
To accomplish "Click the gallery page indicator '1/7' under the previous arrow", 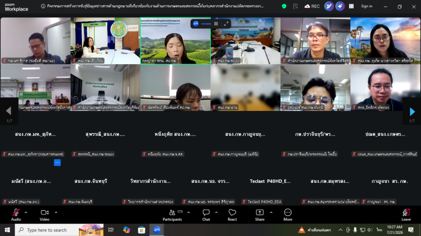I will pos(9,121).
